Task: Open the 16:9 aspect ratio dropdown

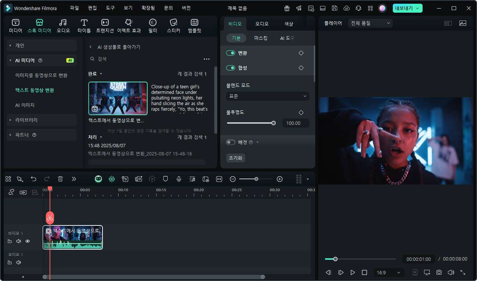Action: tap(389, 272)
